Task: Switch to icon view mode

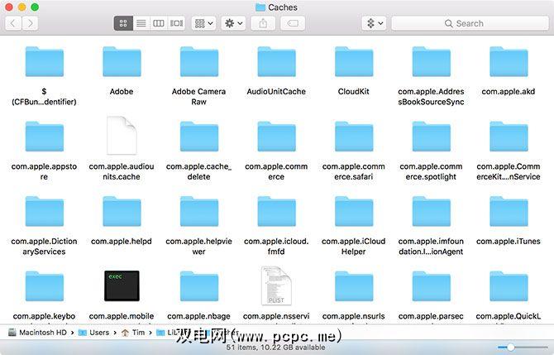Action: [123, 23]
